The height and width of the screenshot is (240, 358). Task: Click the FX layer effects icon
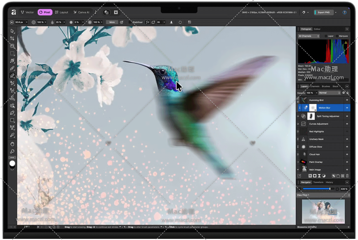tap(310, 176)
